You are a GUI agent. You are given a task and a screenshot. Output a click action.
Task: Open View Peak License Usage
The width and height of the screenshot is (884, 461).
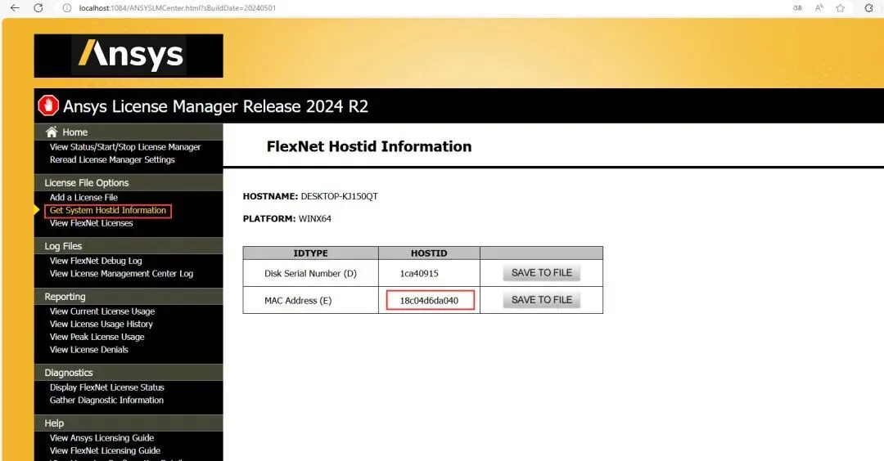pos(97,337)
